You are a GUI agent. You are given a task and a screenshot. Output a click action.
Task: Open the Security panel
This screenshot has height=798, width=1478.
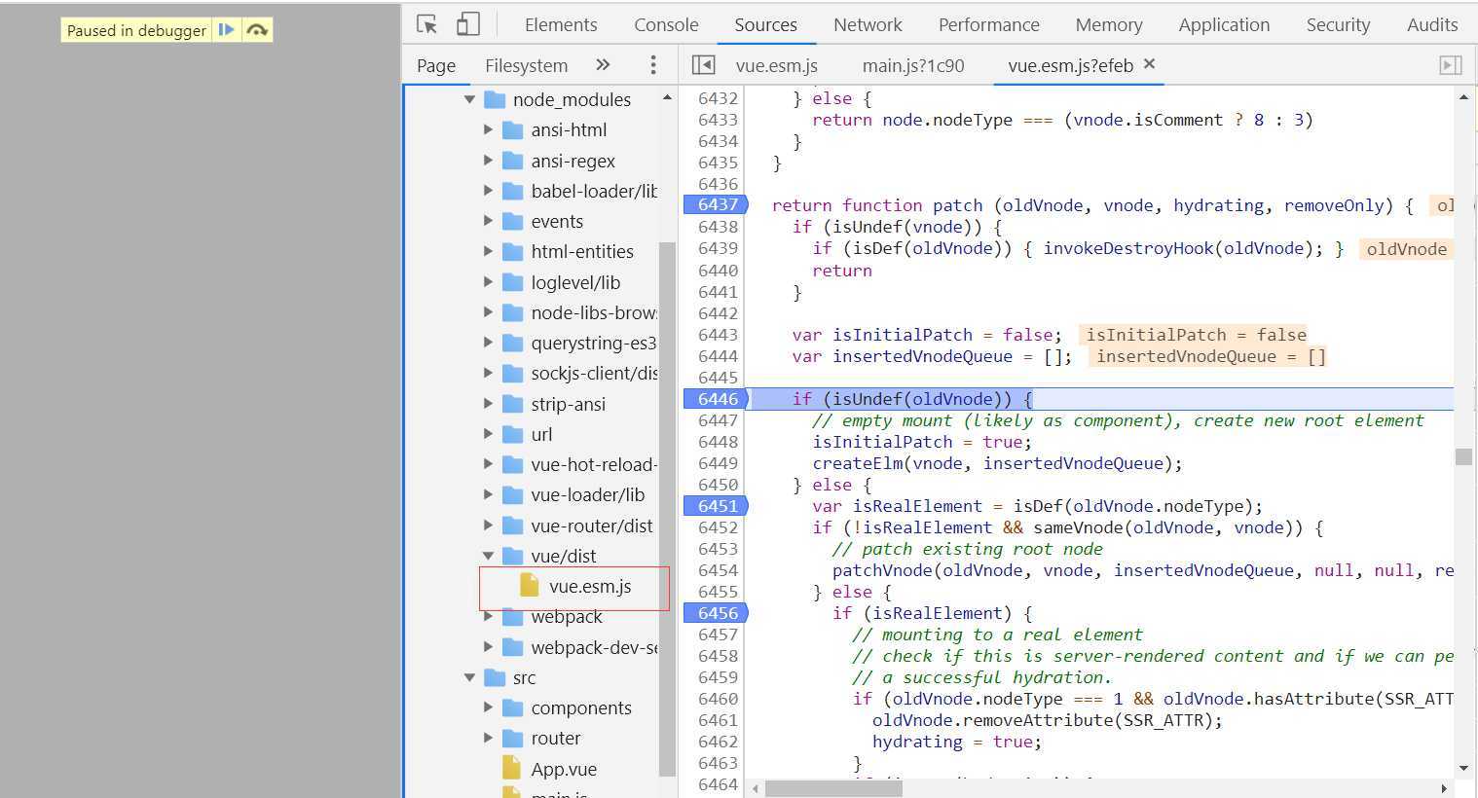[x=1338, y=24]
